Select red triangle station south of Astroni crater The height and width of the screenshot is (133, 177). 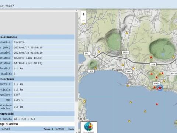151,57
